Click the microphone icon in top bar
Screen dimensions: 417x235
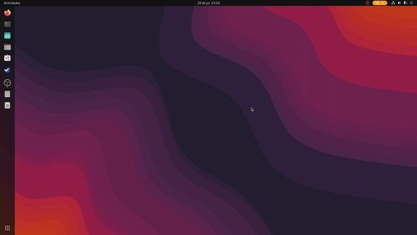(405, 3)
